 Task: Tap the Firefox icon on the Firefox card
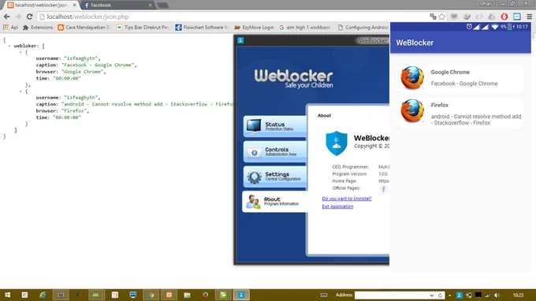412,110
